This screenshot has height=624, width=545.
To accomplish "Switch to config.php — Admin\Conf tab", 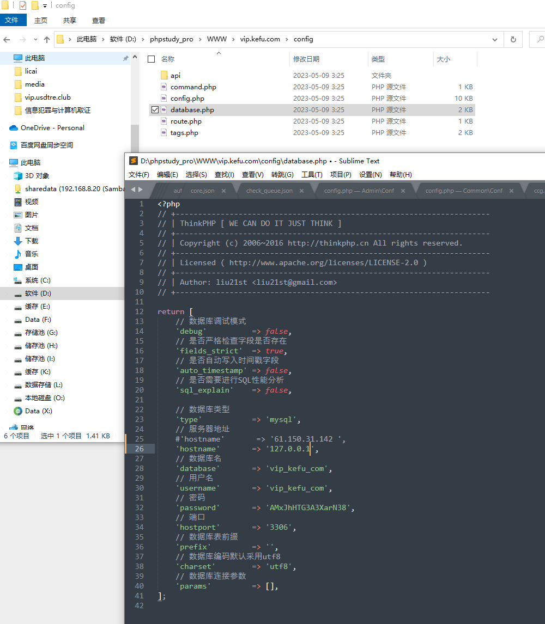I will (359, 191).
